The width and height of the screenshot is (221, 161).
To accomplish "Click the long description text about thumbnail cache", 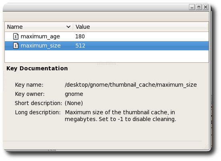I will pyautogui.click(x=121, y=116).
